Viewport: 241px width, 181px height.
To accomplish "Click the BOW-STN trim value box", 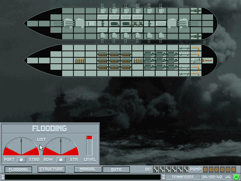I will pos(61,160).
